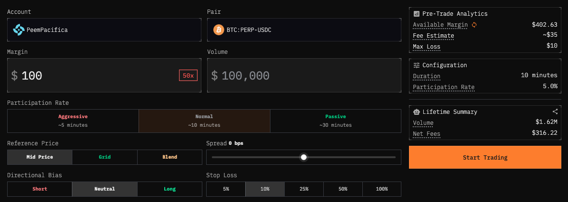This screenshot has width=568, height=202.
Task: Click the refresh icon beside Available Margin
Action: coord(474,25)
